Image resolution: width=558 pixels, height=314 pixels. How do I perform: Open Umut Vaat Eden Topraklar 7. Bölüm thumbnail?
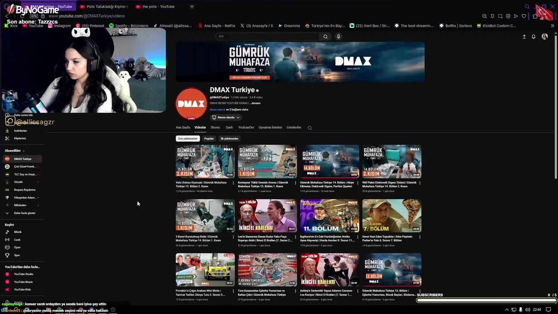point(391,215)
